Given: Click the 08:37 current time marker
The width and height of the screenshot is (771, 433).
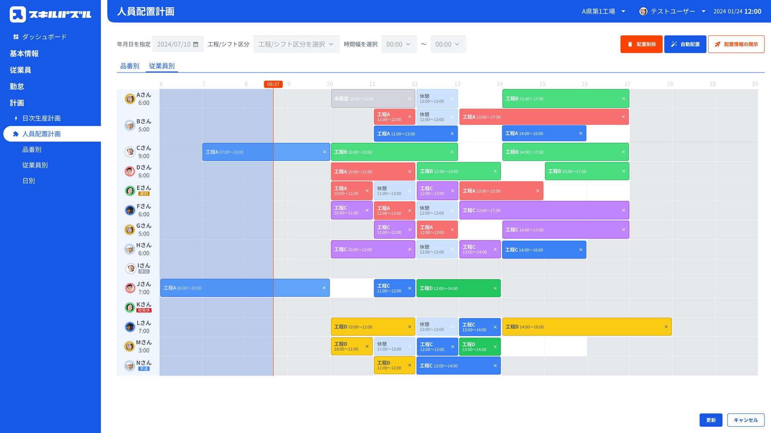Looking at the screenshot, I should pos(273,84).
